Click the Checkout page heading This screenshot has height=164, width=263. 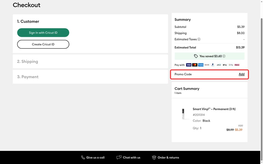pyautogui.click(x=27, y=5)
